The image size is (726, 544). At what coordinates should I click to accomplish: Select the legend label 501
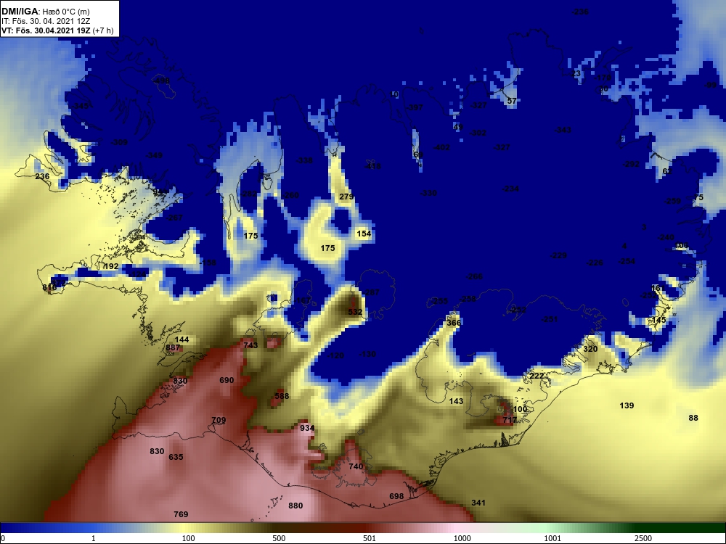pos(370,538)
